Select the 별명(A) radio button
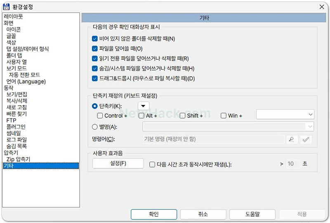The height and width of the screenshot is (223, 330). (95, 127)
